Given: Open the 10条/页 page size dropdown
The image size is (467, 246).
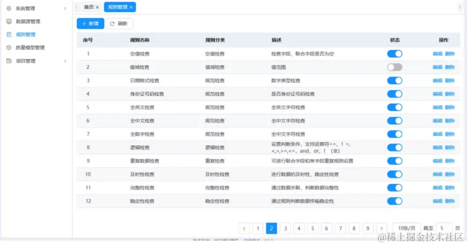Looking at the screenshot, I should tap(406, 228).
